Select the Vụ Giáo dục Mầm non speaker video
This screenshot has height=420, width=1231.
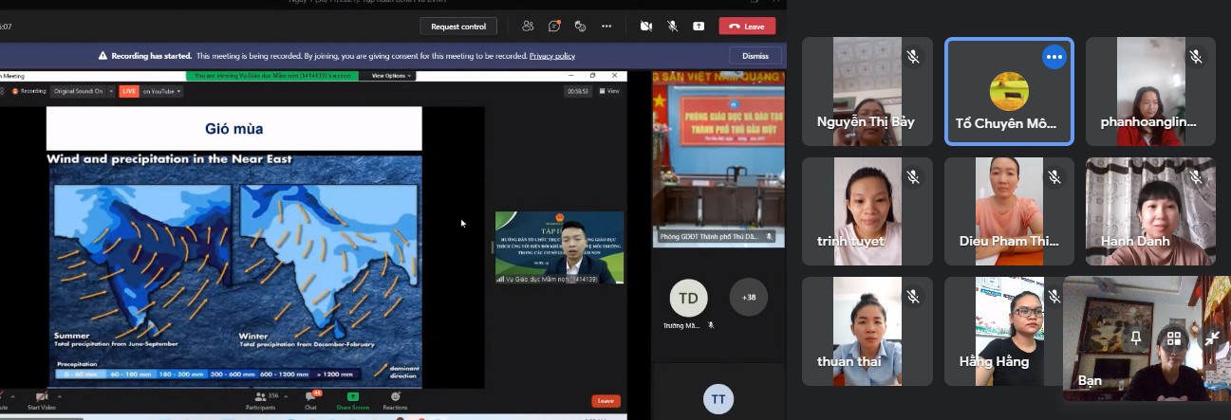[x=559, y=247]
